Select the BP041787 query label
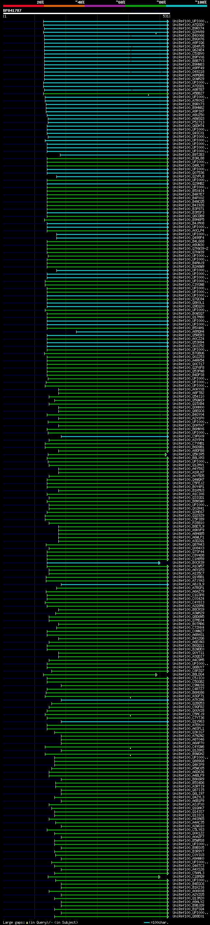Image resolution: width=210 pixels, height=925 pixels. (12, 11)
